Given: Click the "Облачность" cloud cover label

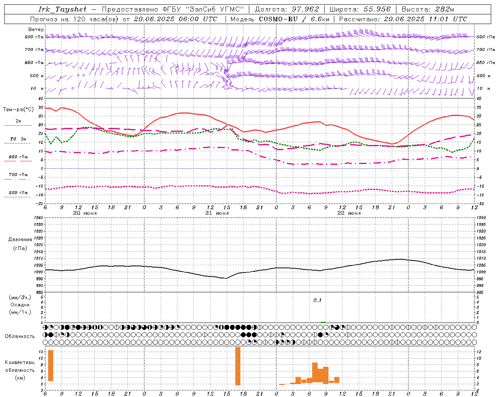Looking at the screenshot, I should (20, 337).
